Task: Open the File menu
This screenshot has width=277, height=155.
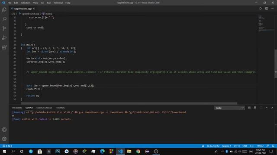Action: [10, 3]
